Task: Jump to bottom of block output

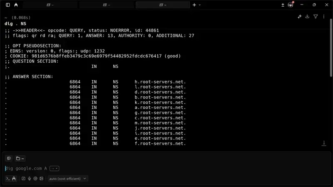Action: coord(323,143)
